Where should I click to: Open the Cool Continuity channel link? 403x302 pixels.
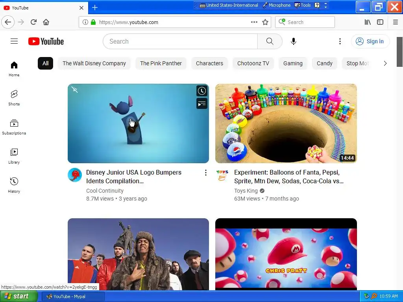(x=105, y=191)
